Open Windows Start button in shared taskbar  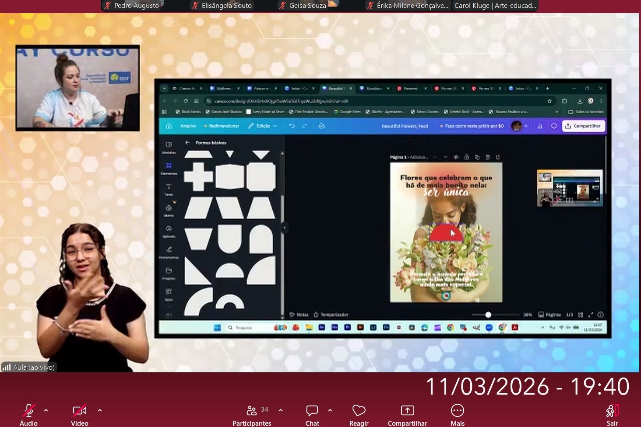[217, 327]
